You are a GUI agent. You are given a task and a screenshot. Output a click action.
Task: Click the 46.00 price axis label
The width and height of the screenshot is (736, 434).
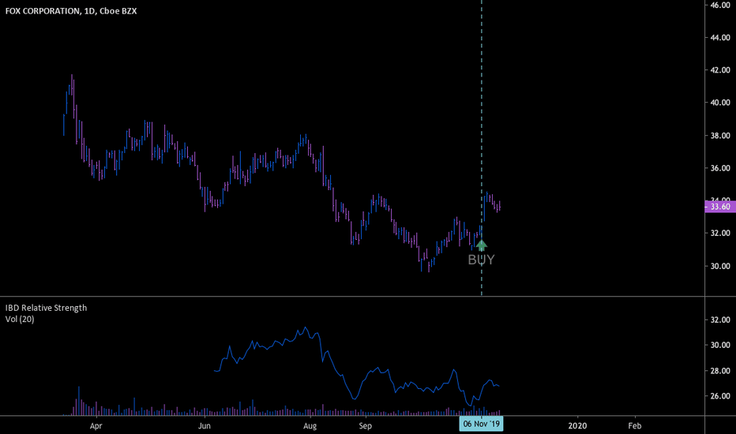720,5
